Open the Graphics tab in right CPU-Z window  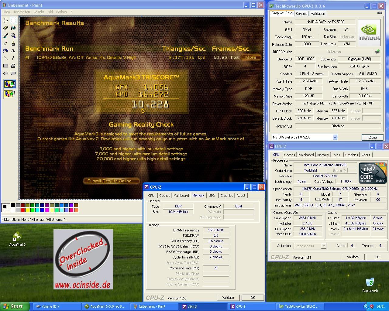coord(352,155)
